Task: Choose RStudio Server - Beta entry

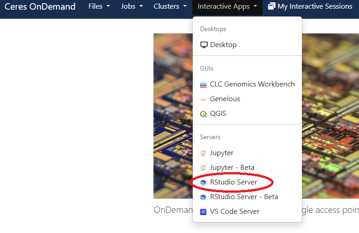Action: point(247,197)
